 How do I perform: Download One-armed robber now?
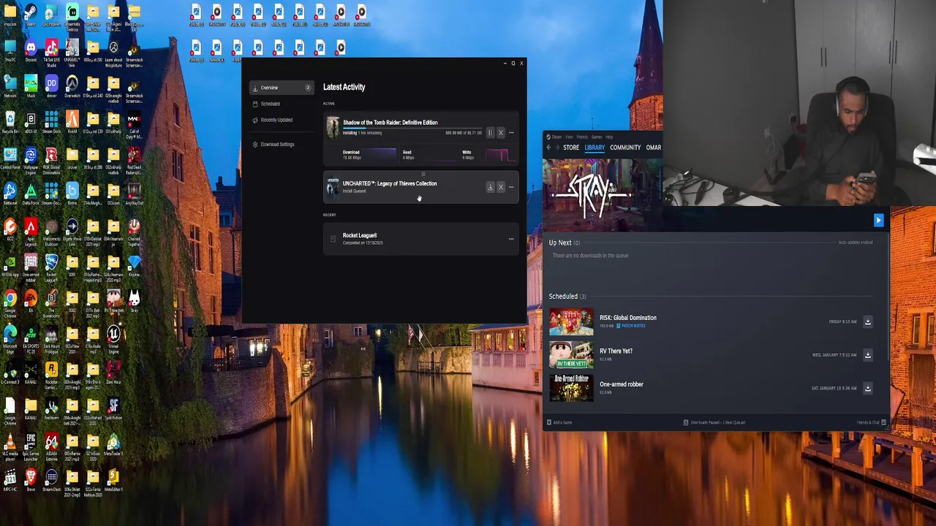click(868, 389)
